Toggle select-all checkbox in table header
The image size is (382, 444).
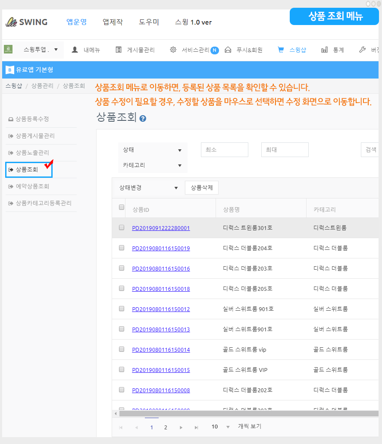122,208
